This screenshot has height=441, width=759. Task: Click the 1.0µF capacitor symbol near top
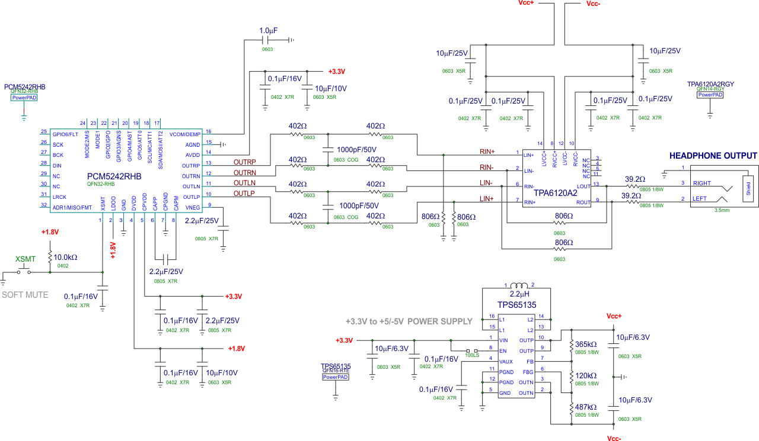point(265,40)
